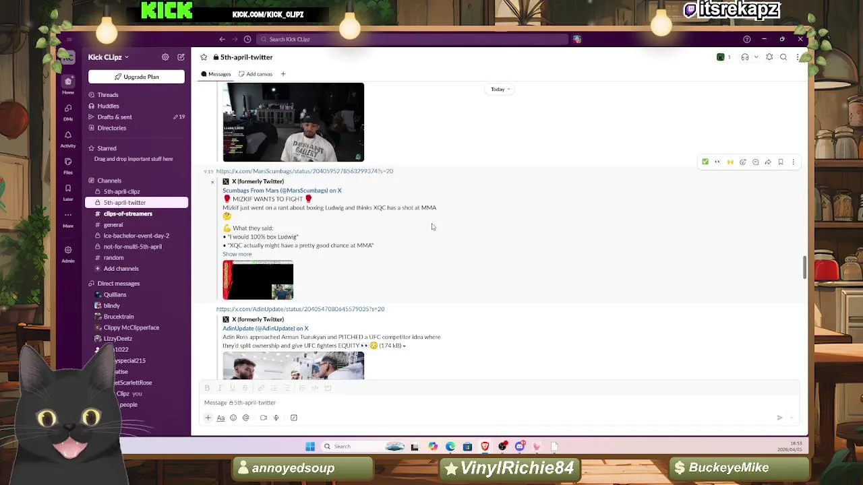Image resolution: width=863 pixels, height=485 pixels.
Task: Open more message actions kebab
Action: (793, 162)
